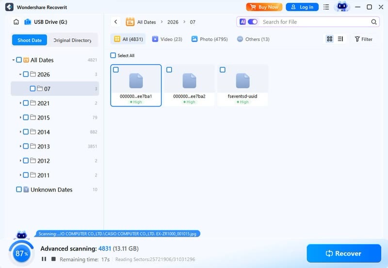Expand the 2021 tree node
388x268 pixels.
20,103
